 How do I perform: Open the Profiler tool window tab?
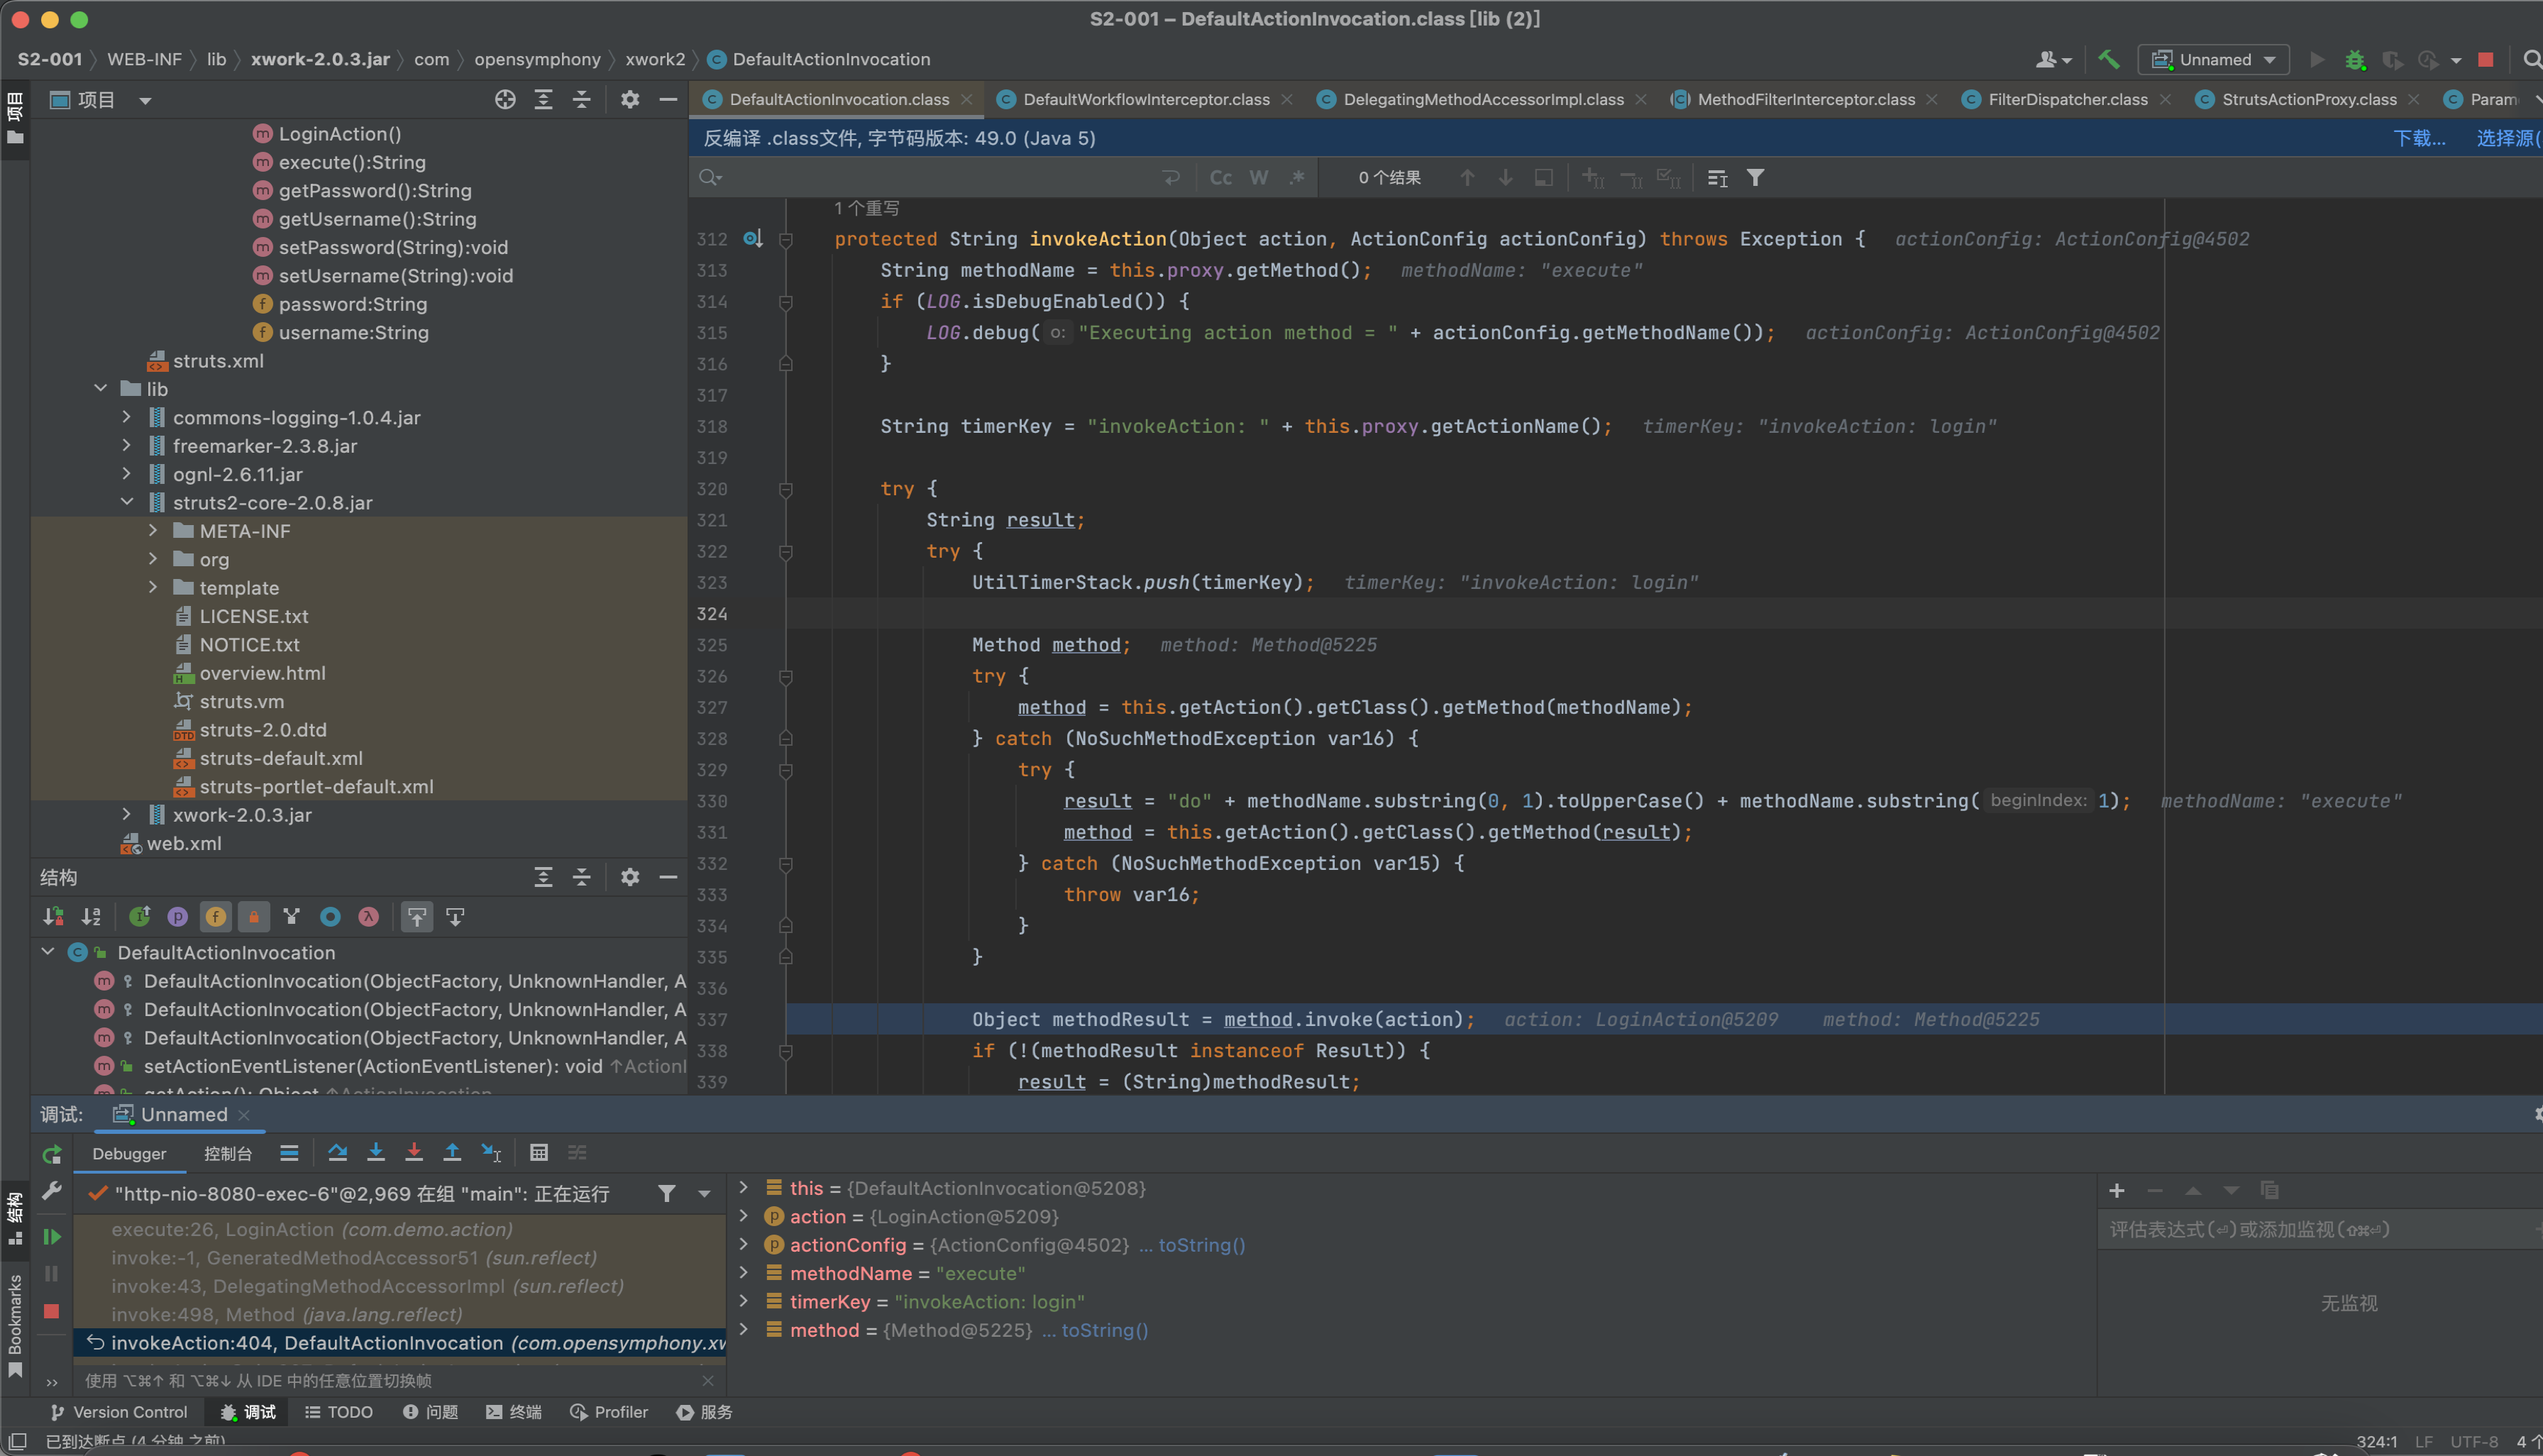coord(609,1412)
